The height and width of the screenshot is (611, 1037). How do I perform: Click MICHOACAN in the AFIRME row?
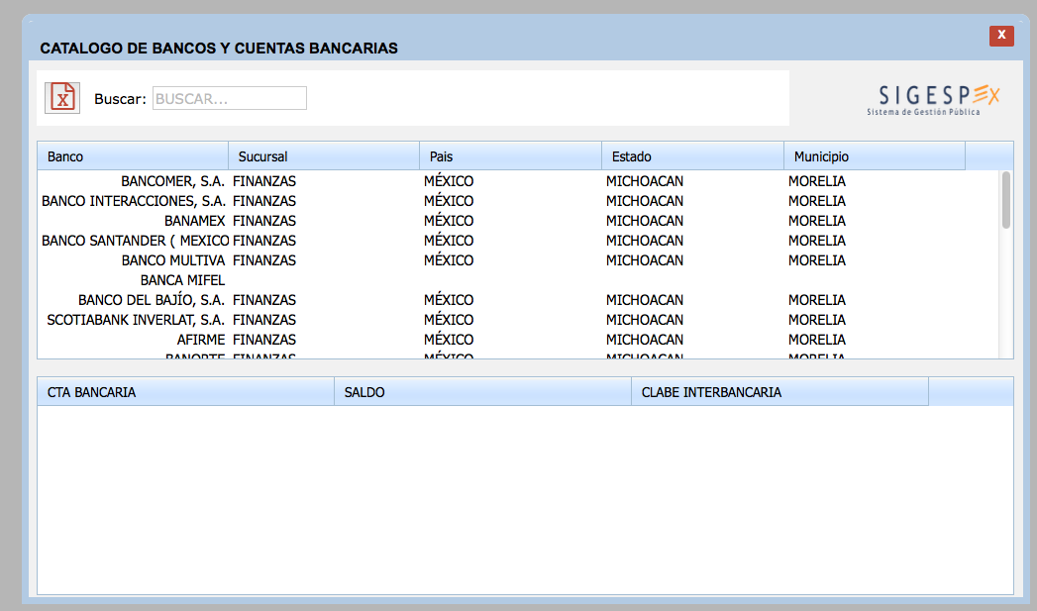coord(645,340)
